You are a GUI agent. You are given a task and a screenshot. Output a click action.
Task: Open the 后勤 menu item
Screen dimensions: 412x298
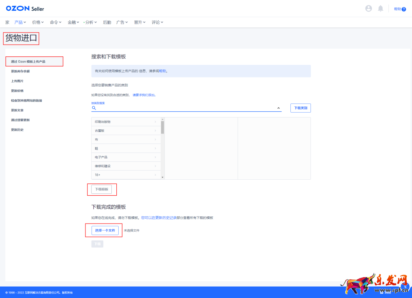coord(107,23)
